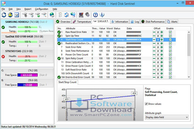Open the Help menu
Viewport: 194px width, 129px height.
[x=55, y=9]
